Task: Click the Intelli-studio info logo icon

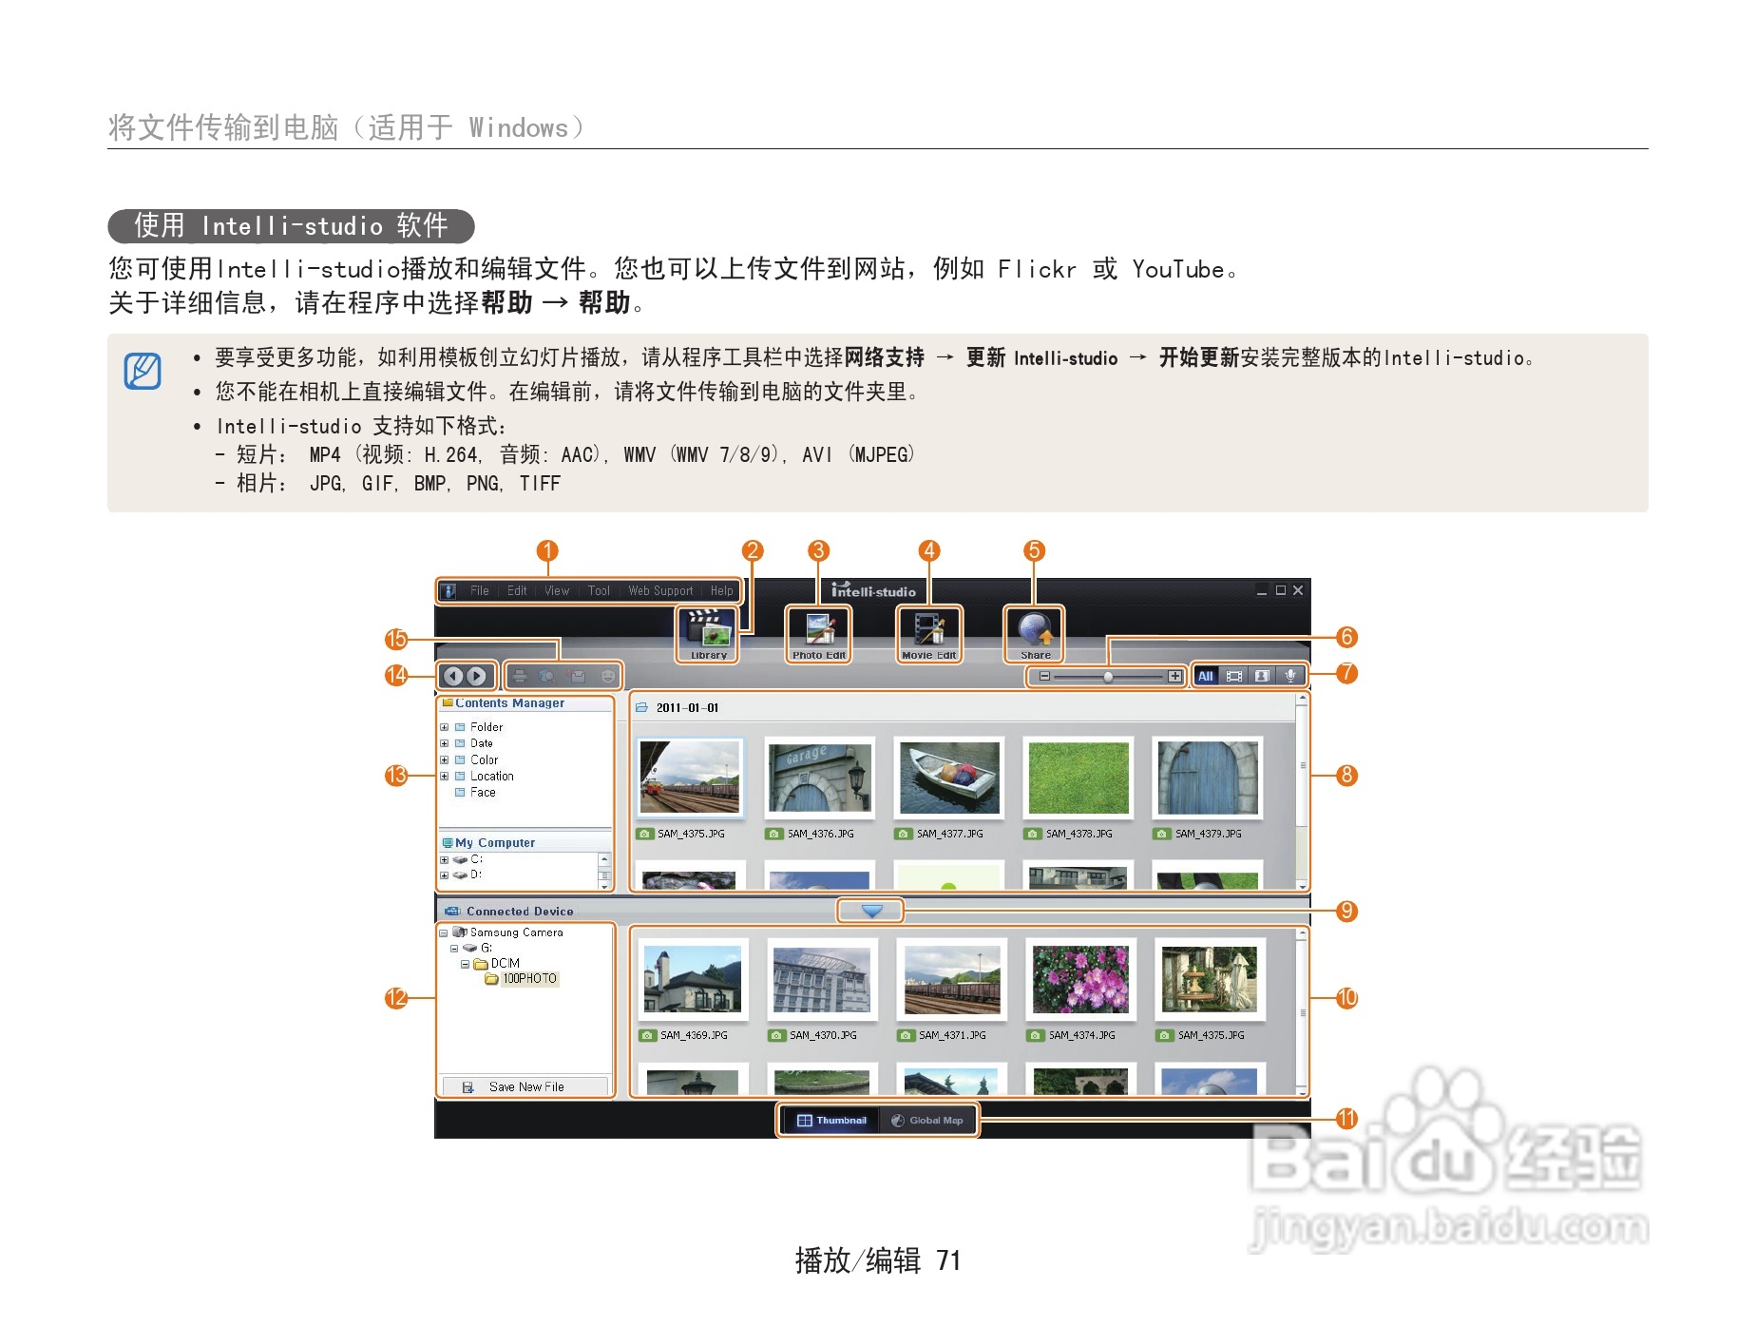Action: [449, 591]
